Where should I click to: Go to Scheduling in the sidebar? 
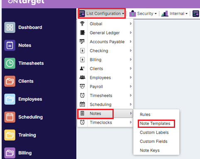coord(31,117)
